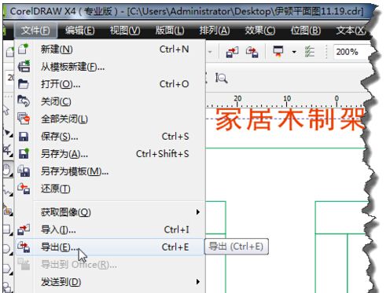
Task: Select the Polygon tool in toolbox
Action: point(7,269)
